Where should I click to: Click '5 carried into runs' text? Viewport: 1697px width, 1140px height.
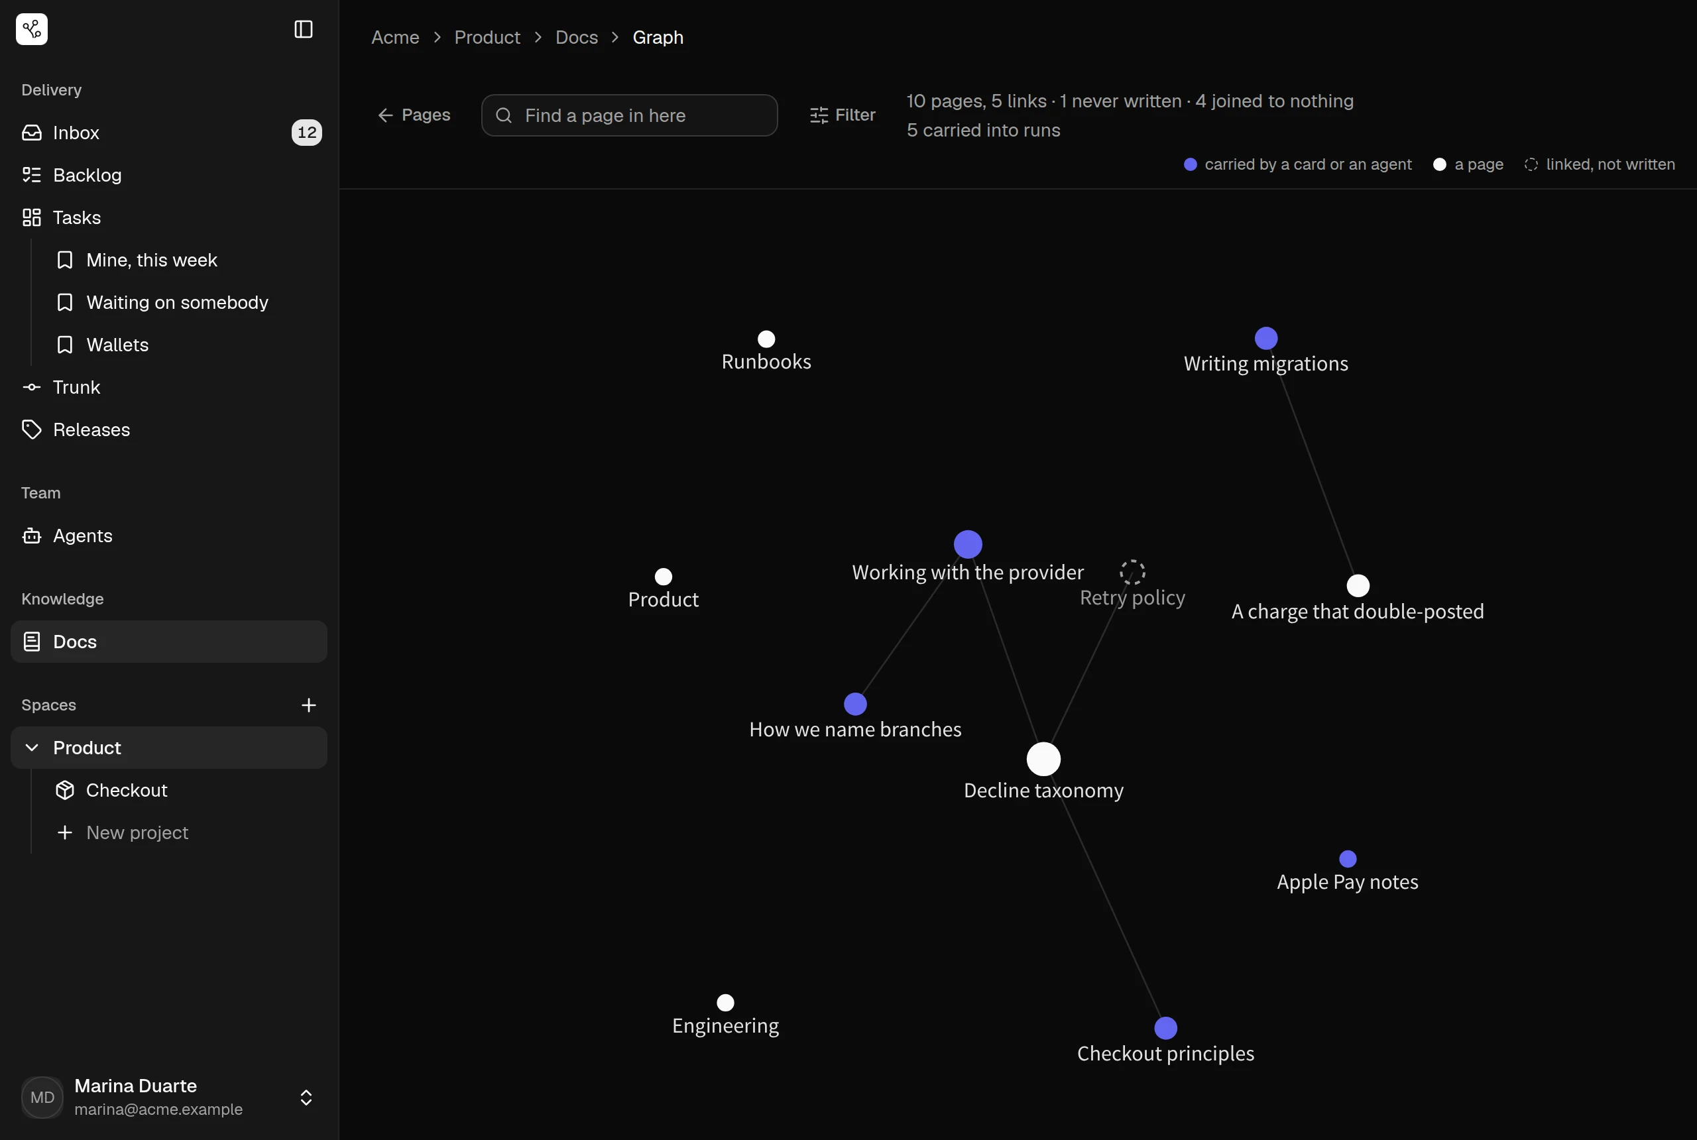pos(983,130)
